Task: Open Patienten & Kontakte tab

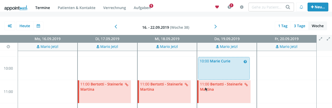Action: 76,8
